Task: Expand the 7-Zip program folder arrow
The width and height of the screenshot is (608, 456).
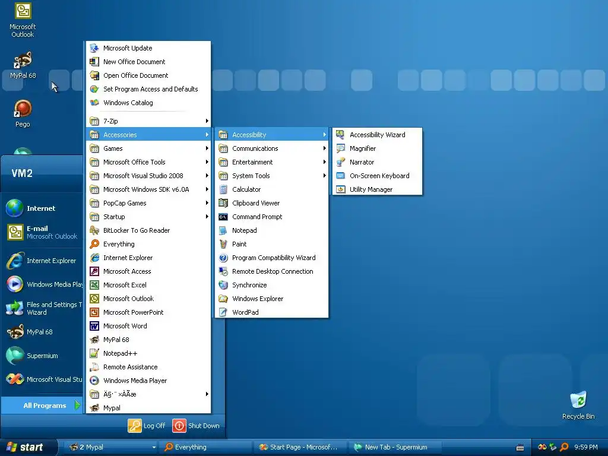Action: pos(207,121)
